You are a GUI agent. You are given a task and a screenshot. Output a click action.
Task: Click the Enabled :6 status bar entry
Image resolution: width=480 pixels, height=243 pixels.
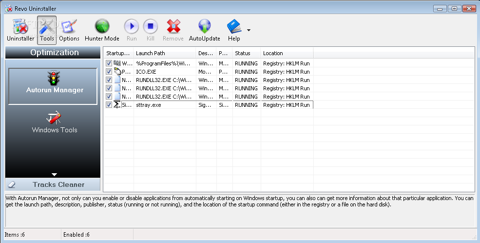click(76, 235)
